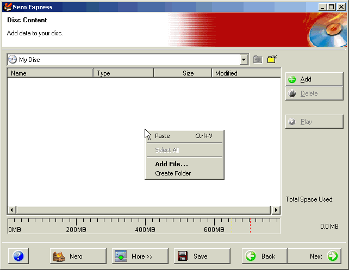Minimize the Nero Express window
Screen dimensions: 349x270
pos(322,7)
